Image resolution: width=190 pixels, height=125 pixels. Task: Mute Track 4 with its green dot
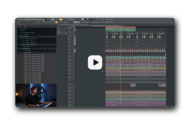pyautogui.click(x=74, y=41)
